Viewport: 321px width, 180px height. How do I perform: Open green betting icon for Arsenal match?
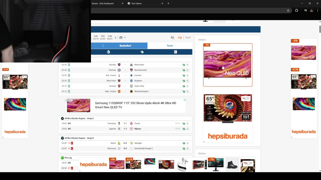[184, 86]
